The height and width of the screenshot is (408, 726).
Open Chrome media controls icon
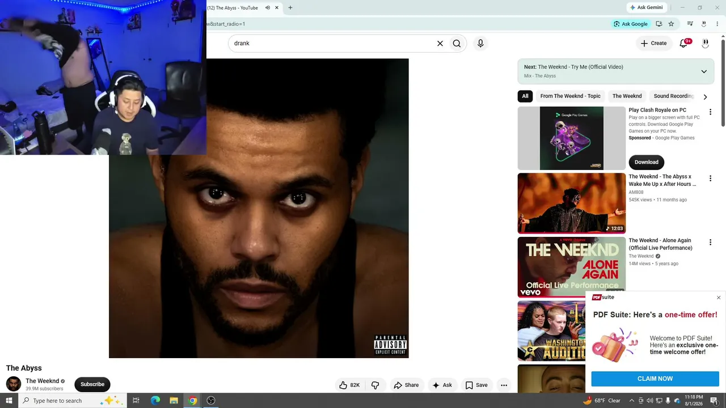(x=690, y=24)
